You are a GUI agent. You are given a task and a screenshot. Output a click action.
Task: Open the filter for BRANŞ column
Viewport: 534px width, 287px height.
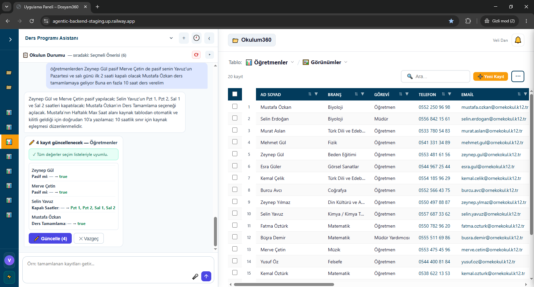(362, 94)
